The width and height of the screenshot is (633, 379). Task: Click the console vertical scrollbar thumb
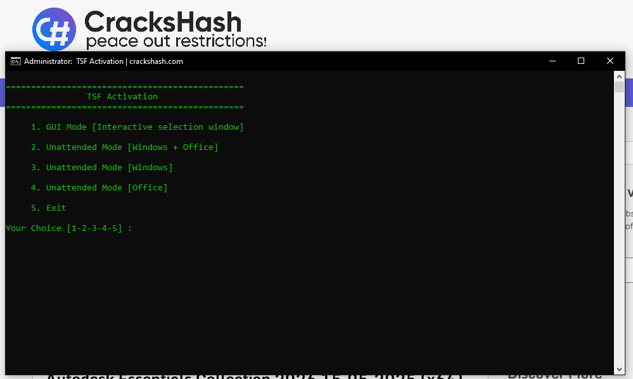coord(619,87)
